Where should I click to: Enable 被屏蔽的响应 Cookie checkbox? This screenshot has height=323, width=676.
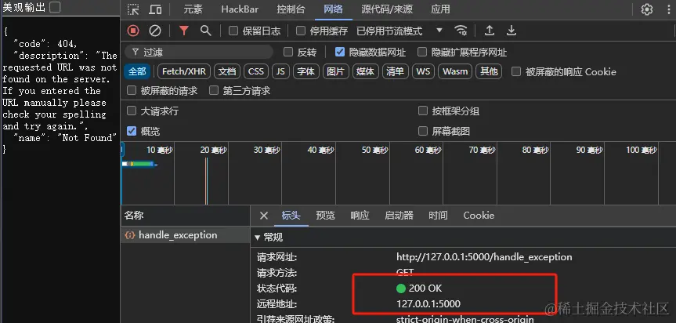(516, 71)
